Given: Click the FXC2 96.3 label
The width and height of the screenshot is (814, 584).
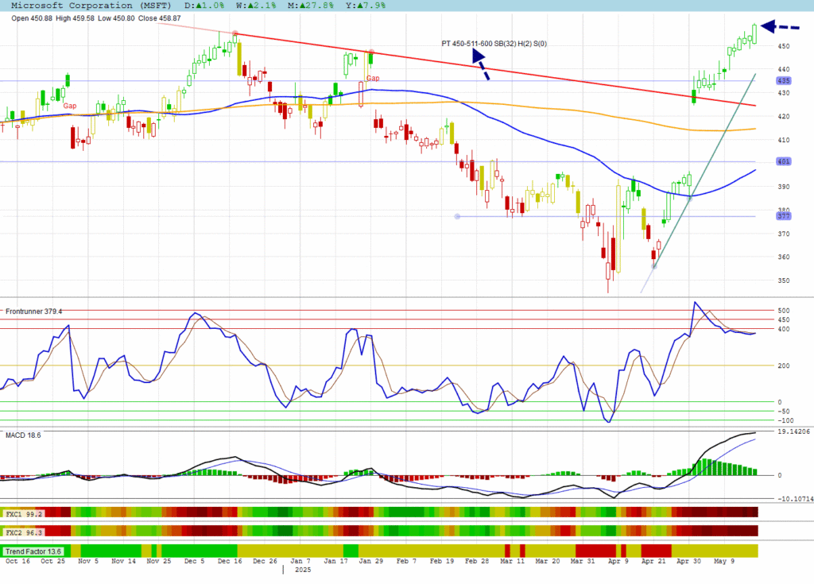Looking at the screenshot, I should [24, 532].
